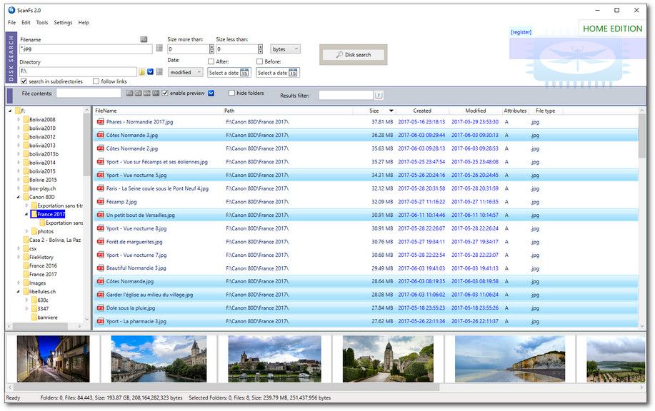Click the blue check icon beside Directory field
The height and width of the screenshot is (411, 655).
pyautogui.click(x=151, y=72)
